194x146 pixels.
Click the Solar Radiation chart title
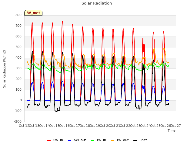(x=97, y=3)
